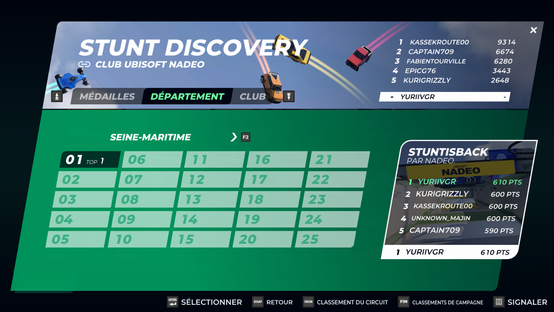The height and width of the screenshot is (312, 554).
Task: Click the Signaler menu icon
Action: [499, 302]
